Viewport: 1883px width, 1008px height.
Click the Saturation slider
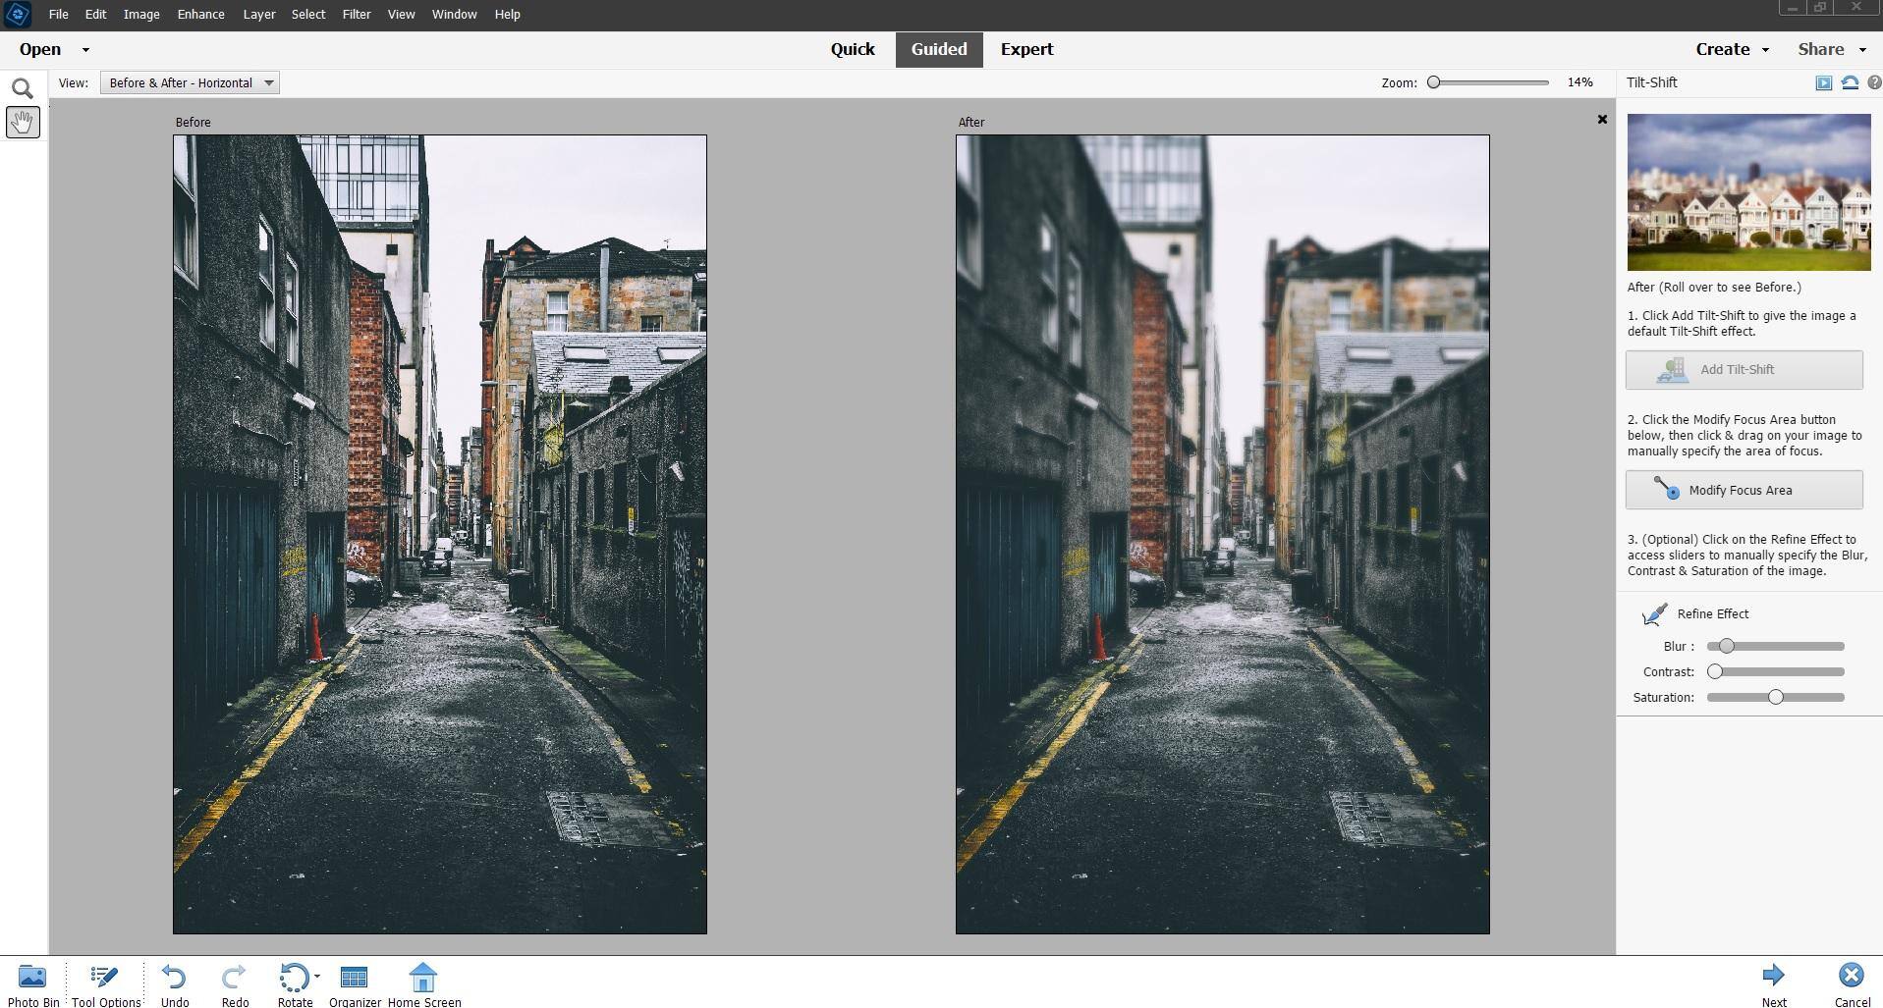pyautogui.click(x=1775, y=698)
